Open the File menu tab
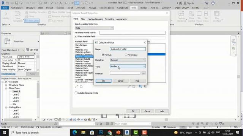Viewport: 243px width, 136px height. click(x=5, y=8)
